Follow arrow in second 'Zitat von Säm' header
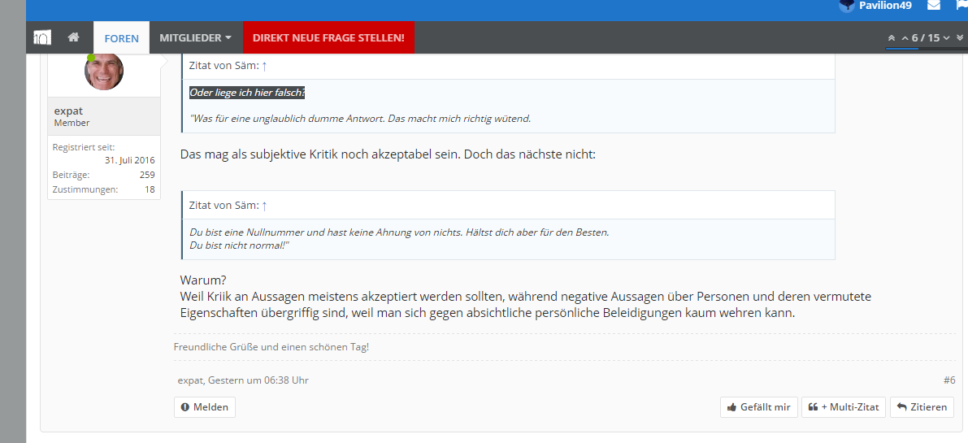 [x=264, y=206]
